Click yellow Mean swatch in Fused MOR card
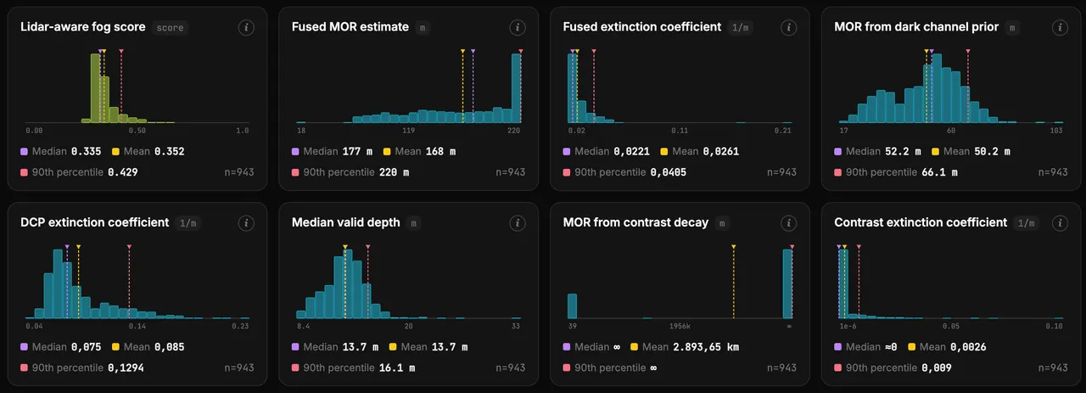The height and width of the screenshot is (393, 1086). click(388, 152)
